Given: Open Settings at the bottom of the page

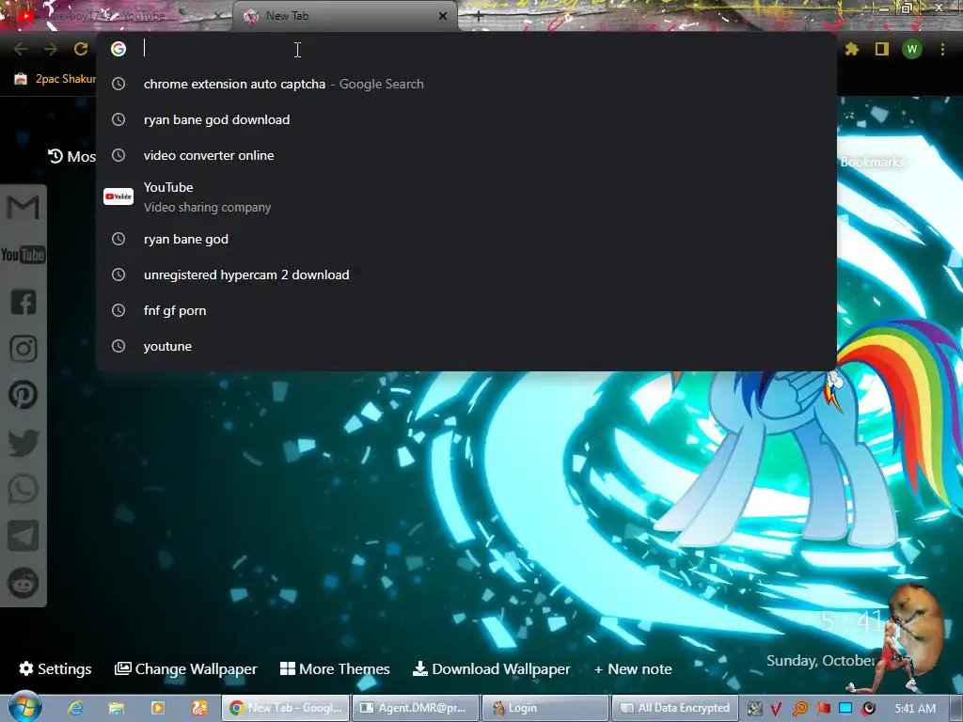Looking at the screenshot, I should pos(55,668).
